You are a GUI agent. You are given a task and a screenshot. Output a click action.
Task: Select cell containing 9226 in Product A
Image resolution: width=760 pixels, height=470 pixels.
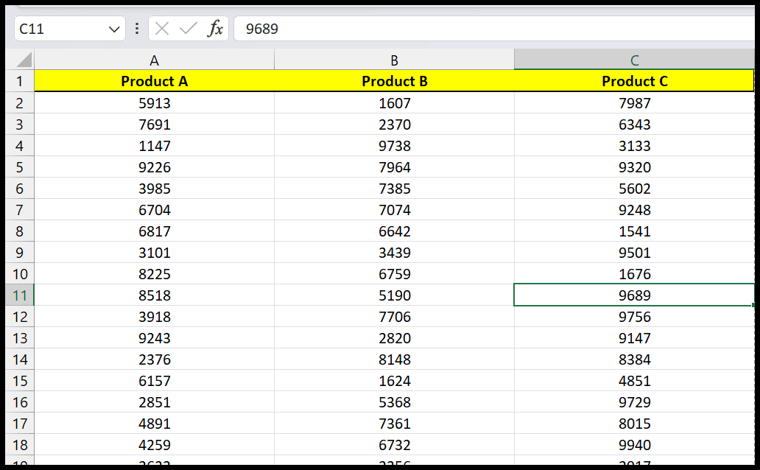pos(154,167)
